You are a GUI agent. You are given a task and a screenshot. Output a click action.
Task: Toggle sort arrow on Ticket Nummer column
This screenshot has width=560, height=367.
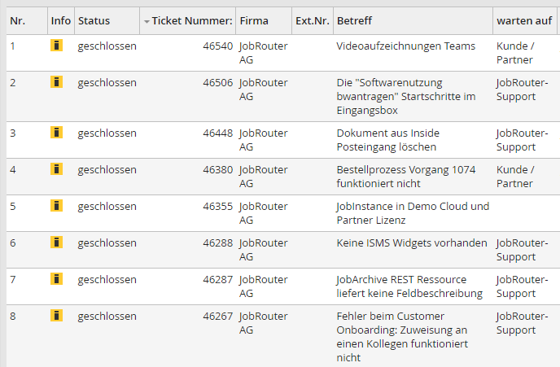coord(147,22)
